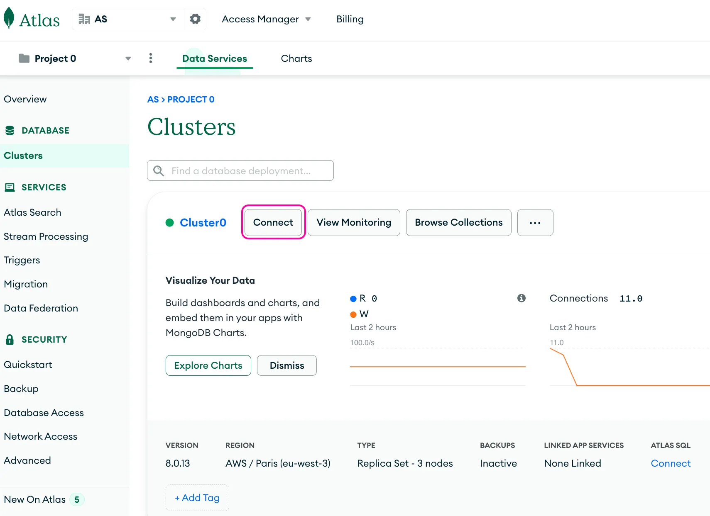Click the type Replica Set - 3 nodes
This screenshot has width=710, height=516.
pyautogui.click(x=405, y=463)
